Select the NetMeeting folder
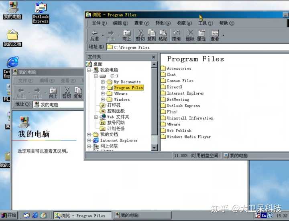The width and height of the screenshot is (289, 221). (175, 99)
